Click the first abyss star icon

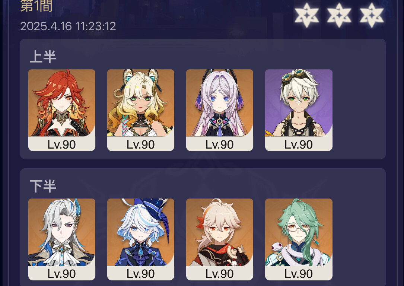(x=306, y=15)
